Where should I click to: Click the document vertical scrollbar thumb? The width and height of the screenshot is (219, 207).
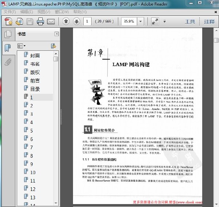coord(216,41)
